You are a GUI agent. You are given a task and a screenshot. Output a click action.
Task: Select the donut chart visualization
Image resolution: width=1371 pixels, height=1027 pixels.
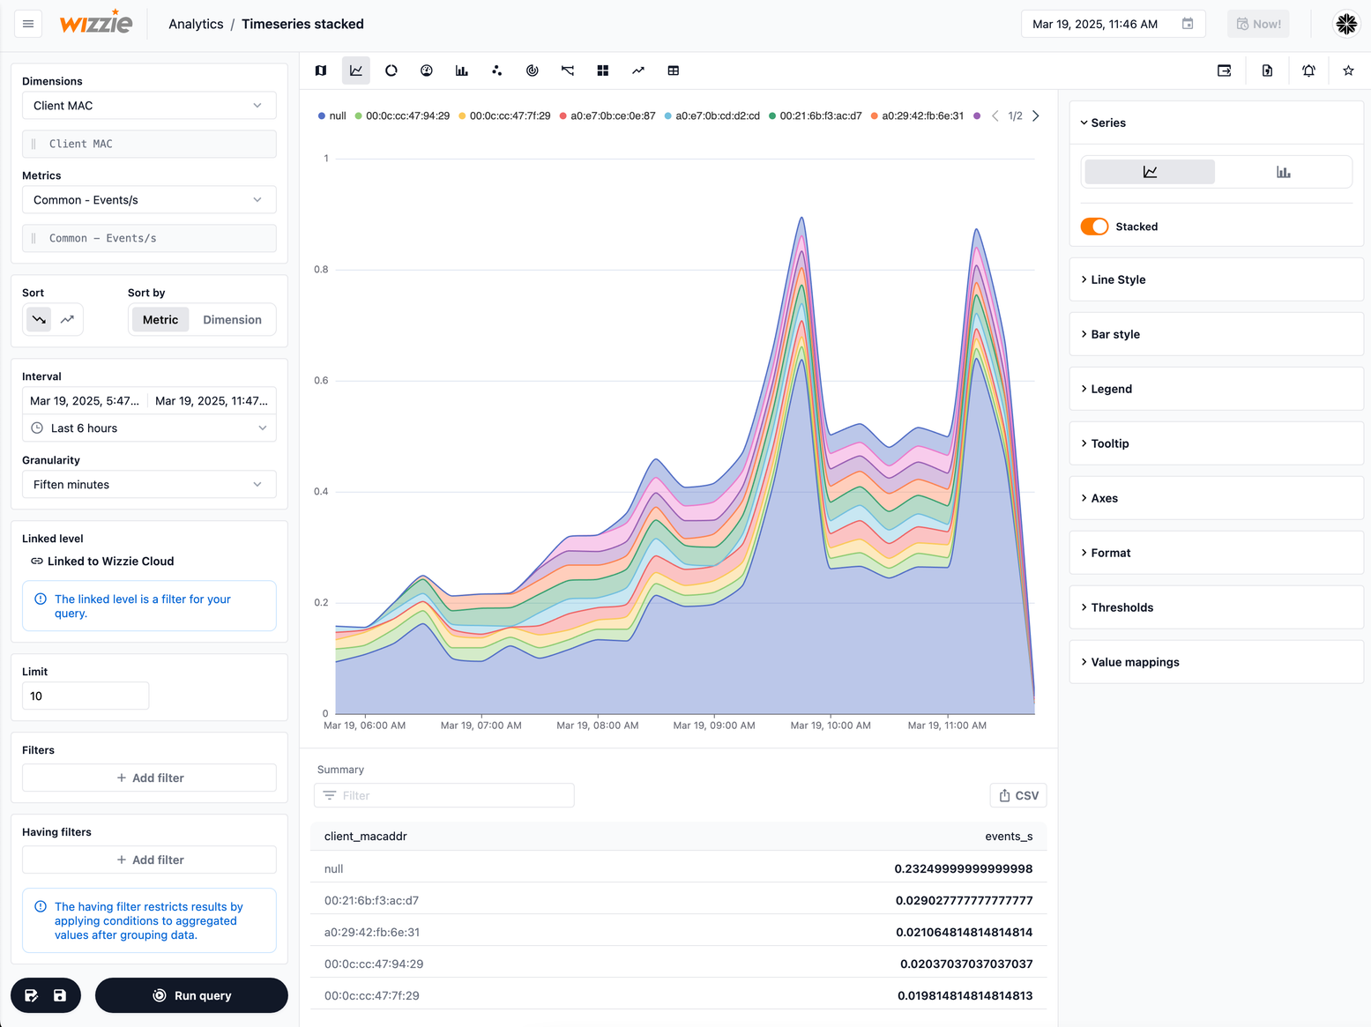tap(391, 71)
